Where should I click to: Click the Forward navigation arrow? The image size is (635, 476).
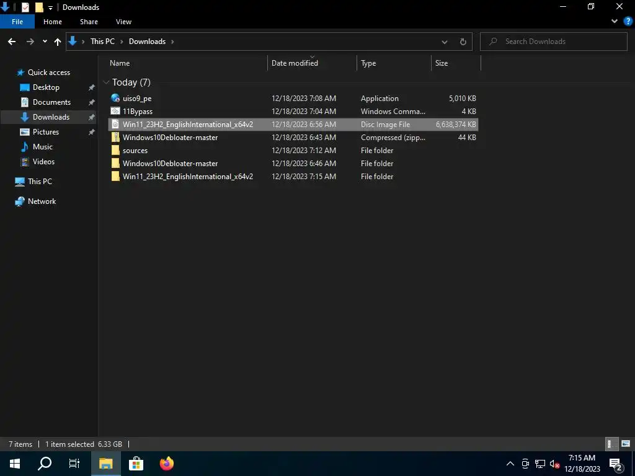[x=30, y=42]
